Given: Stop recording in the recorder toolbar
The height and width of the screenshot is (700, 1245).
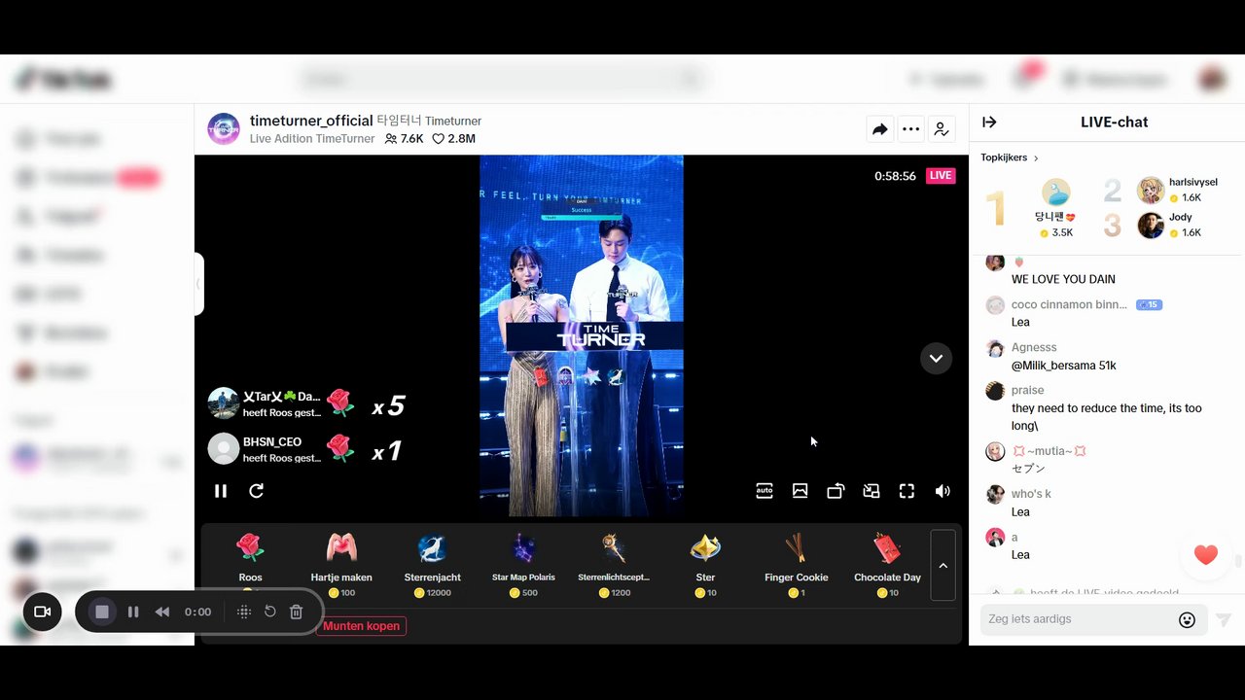Looking at the screenshot, I should pos(102,612).
